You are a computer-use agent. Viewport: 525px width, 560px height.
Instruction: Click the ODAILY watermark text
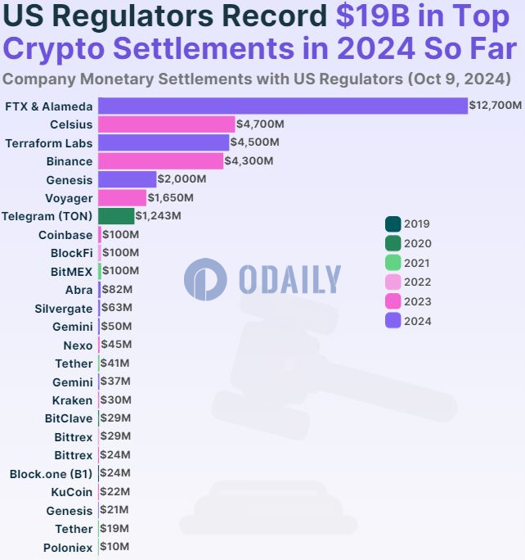tap(289, 279)
